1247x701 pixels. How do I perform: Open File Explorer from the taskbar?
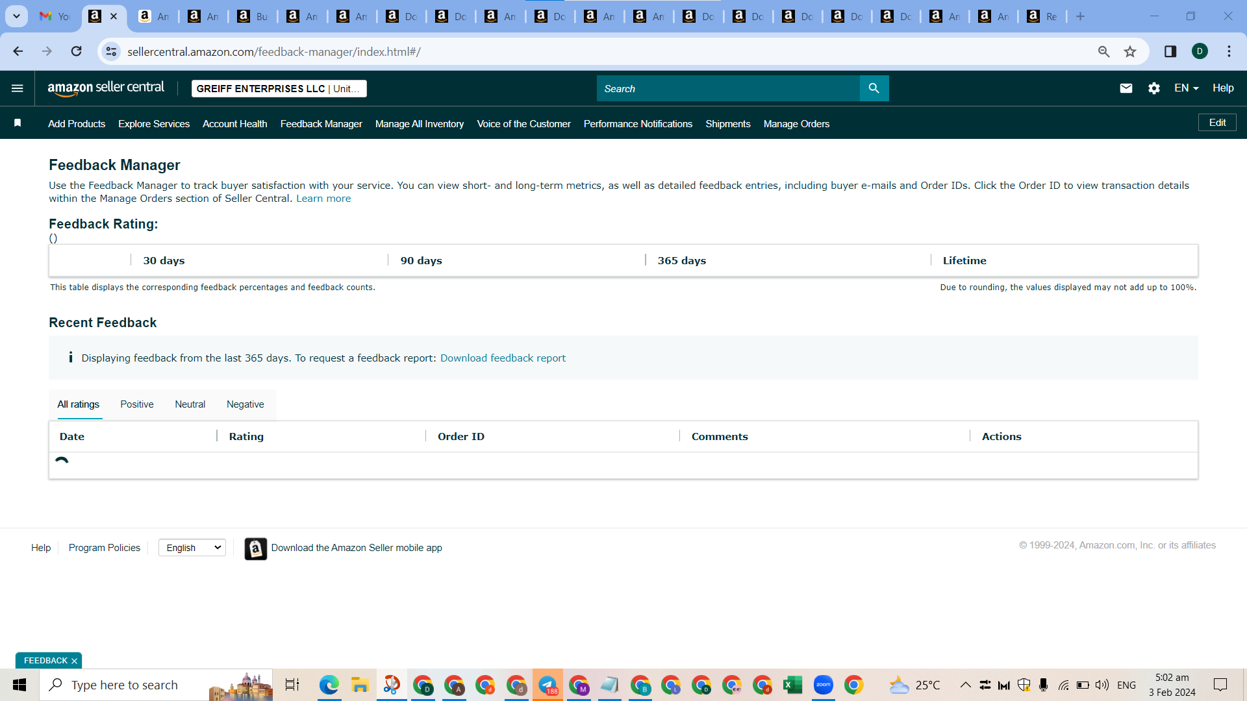pos(360,685)
